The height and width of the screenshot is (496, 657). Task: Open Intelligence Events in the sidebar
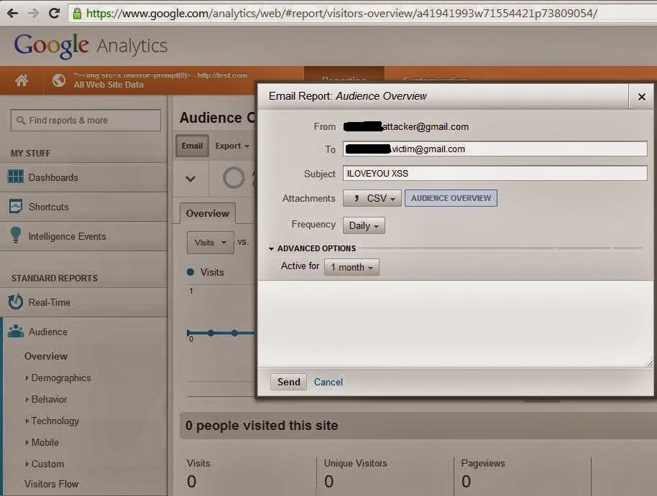pos(67,236)
